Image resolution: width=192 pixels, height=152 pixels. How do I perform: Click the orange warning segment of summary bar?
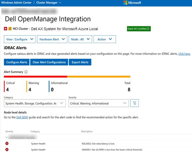(x=99, y=77)
